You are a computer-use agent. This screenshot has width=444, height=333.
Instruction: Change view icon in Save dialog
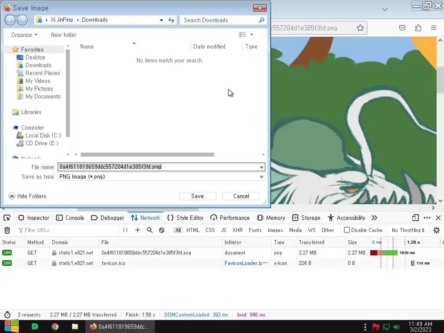tap(242, 35)
